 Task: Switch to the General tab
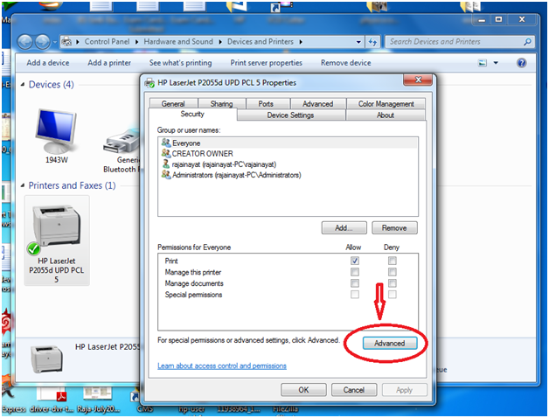point(173,104)
